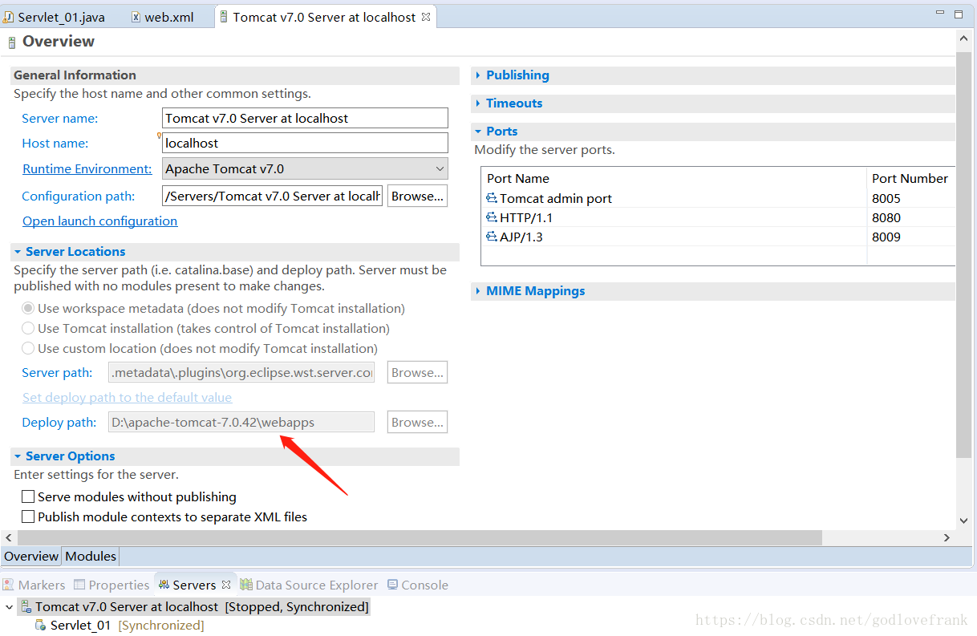Expand the MIME Mappings section

point(478,291)
